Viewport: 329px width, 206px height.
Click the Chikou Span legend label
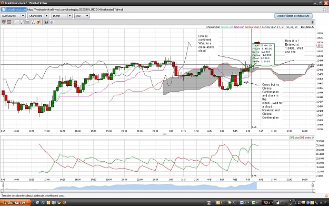click(213, 27)
